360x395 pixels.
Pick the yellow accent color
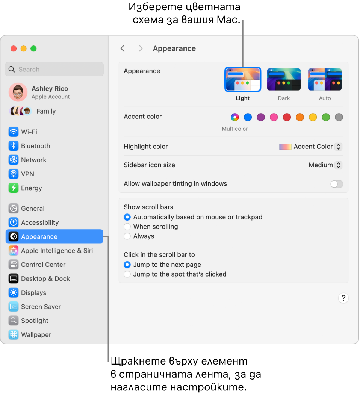pos(313,117)
